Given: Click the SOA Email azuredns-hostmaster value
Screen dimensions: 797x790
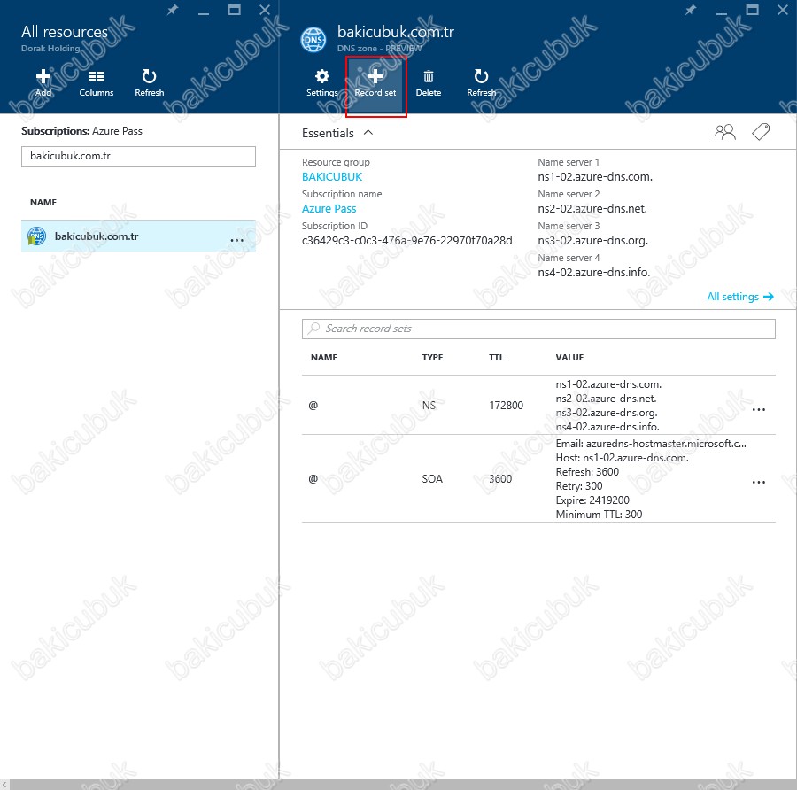Looking at the screenshot, I should 651,444.
